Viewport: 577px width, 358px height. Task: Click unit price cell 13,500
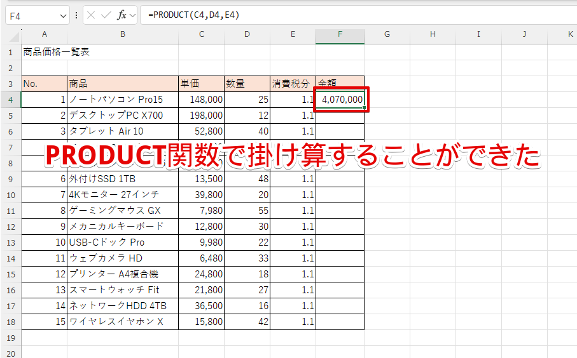(x=201, y=179)
